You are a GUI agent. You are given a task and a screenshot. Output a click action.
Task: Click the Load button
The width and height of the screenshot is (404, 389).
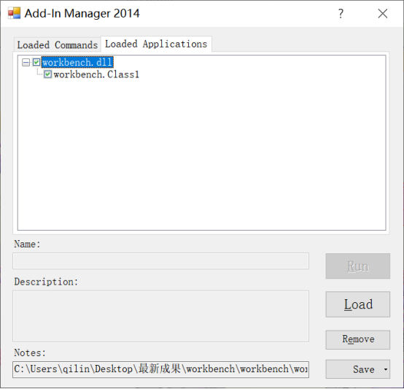click(358, 304)
